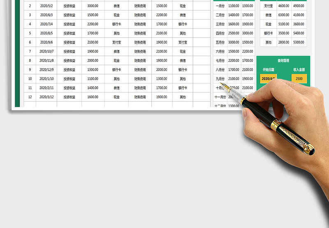Select the 4600.00 cell in 支付宝 summary row
Viewport: 329px width, 228px height.
click(x=283, y=6)
